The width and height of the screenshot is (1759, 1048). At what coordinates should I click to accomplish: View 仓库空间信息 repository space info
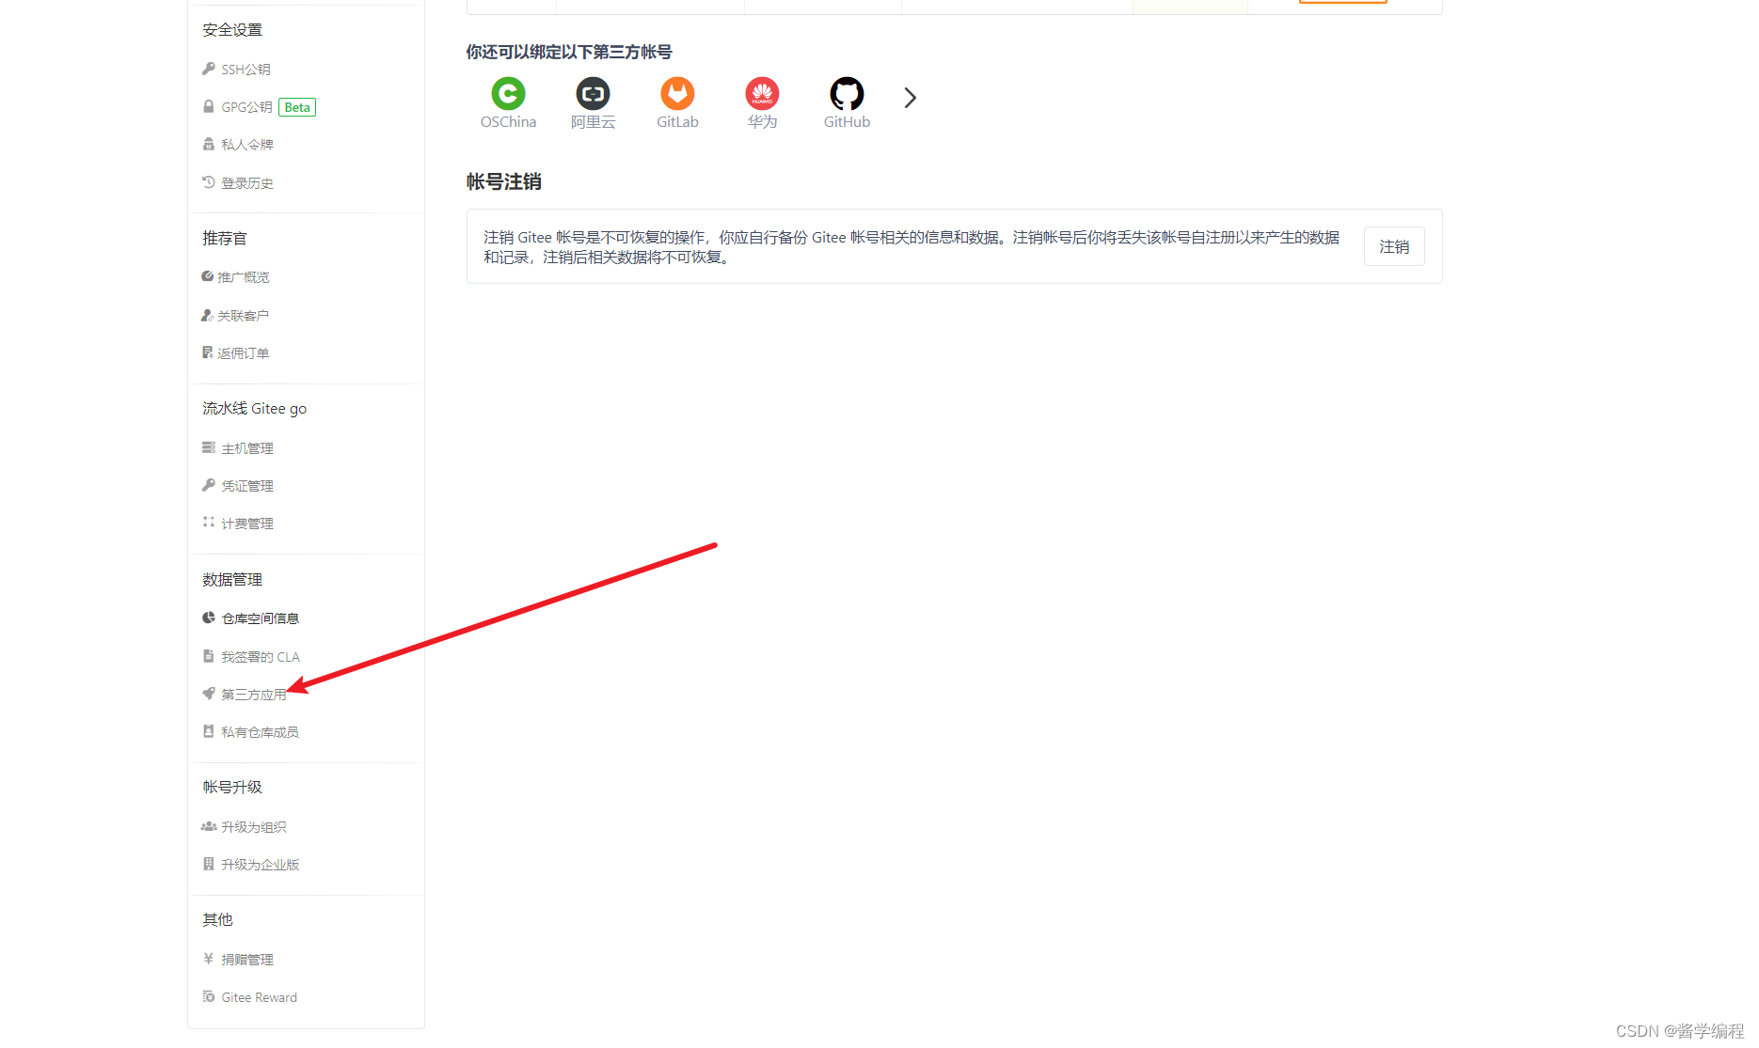pos(261,618)
